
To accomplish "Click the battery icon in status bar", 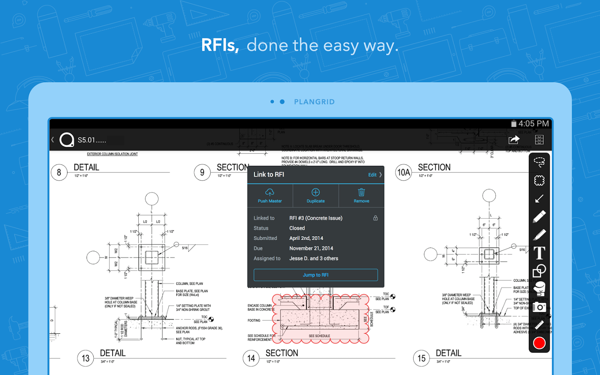I will pos(514,124).
